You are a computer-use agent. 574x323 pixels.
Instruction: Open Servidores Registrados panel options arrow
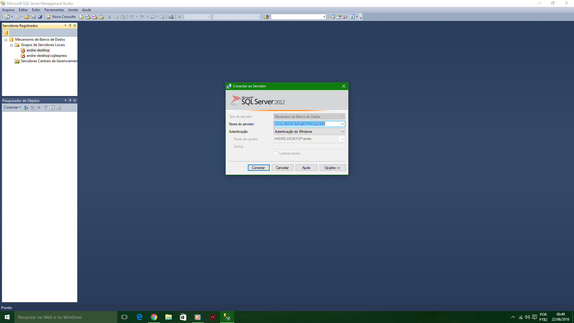pos(65,25)
